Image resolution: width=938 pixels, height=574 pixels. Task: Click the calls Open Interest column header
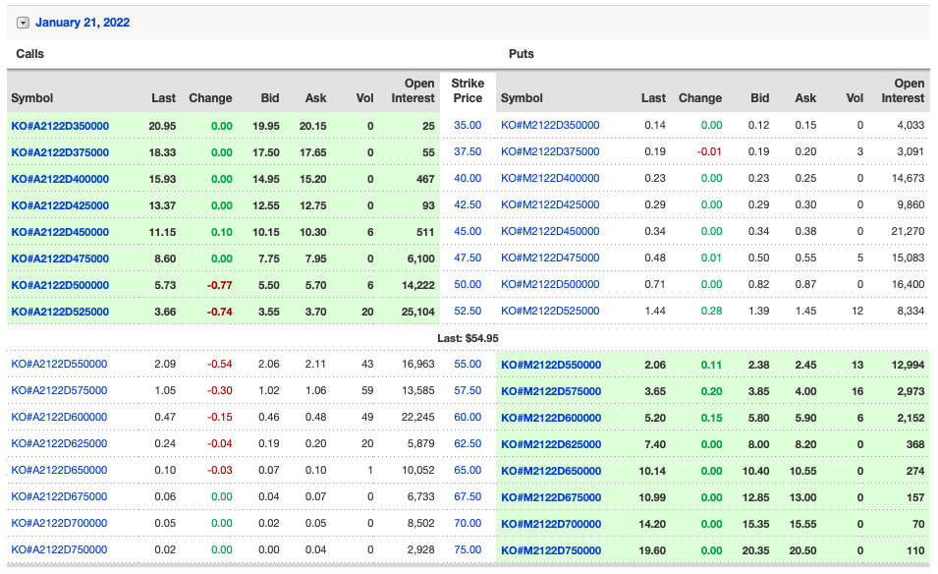(413, 91)
